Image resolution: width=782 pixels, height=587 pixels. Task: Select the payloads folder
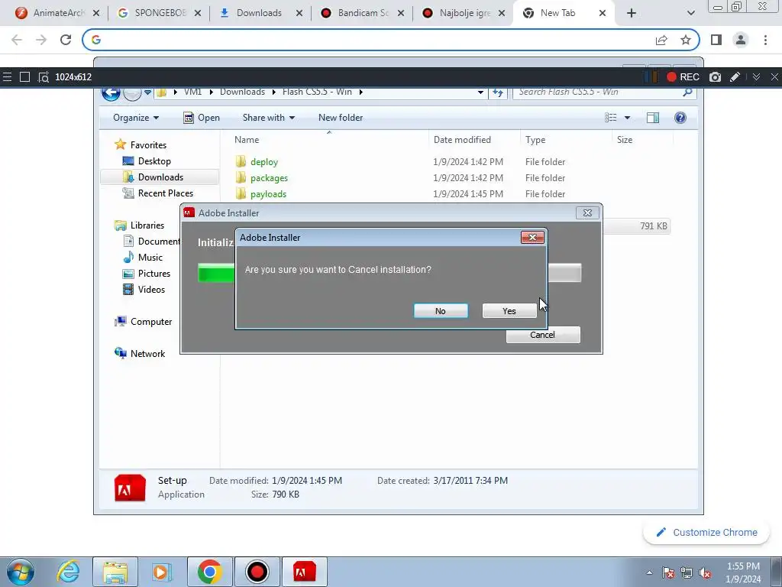click(x=268, y=193)
